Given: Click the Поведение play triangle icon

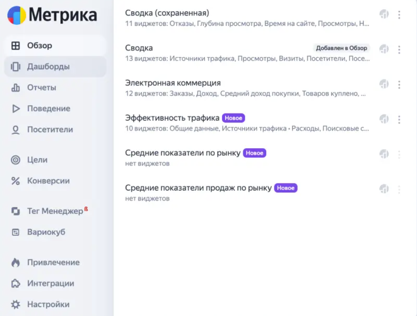Looking at the screenshot, I should click(x=15, y=109).
